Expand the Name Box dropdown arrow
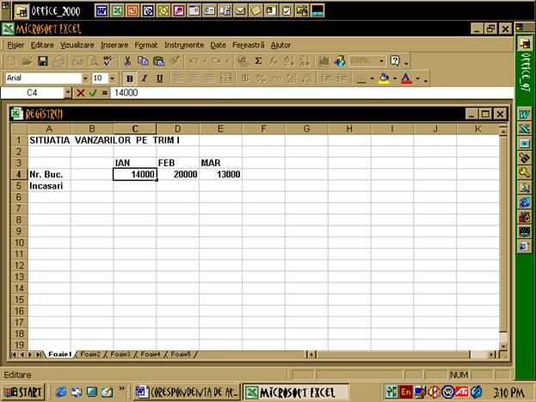The image size is (536, 402). click(x=68, y=92)
